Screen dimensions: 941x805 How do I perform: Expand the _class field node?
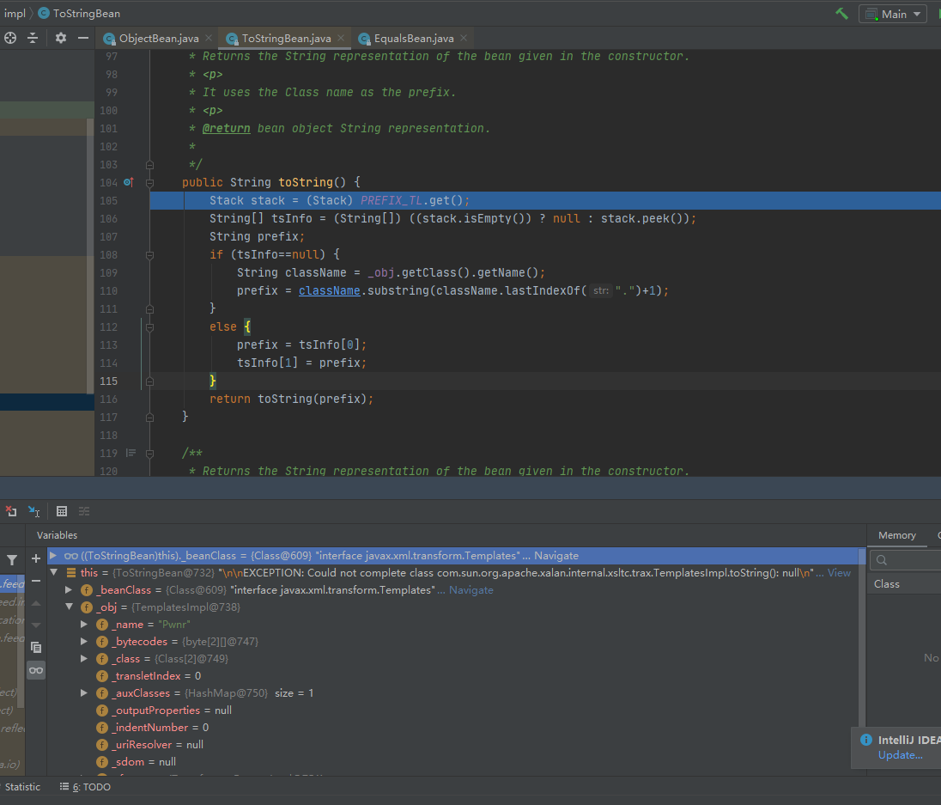(x=85, y=659)
